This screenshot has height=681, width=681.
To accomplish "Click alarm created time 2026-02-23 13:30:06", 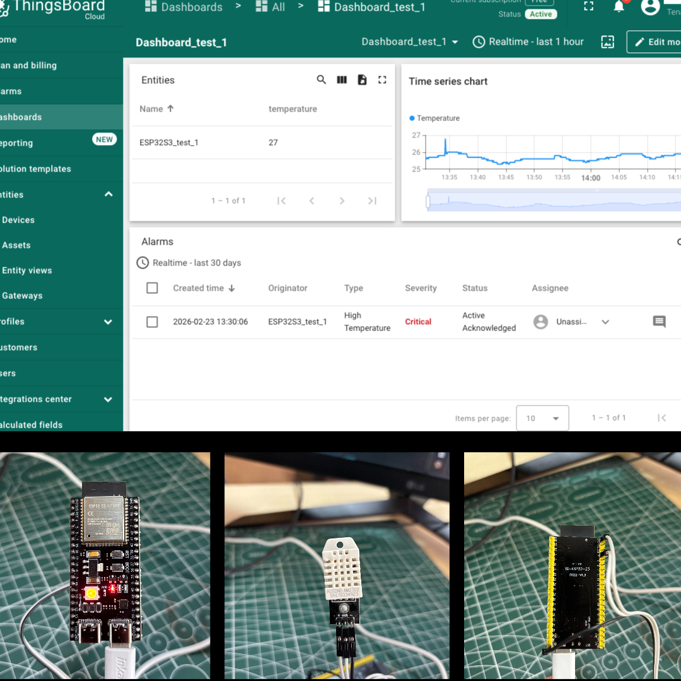I will point(210,322).
